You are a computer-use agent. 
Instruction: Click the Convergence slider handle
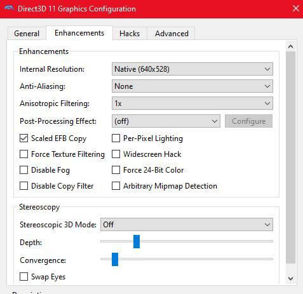[115, 259]
